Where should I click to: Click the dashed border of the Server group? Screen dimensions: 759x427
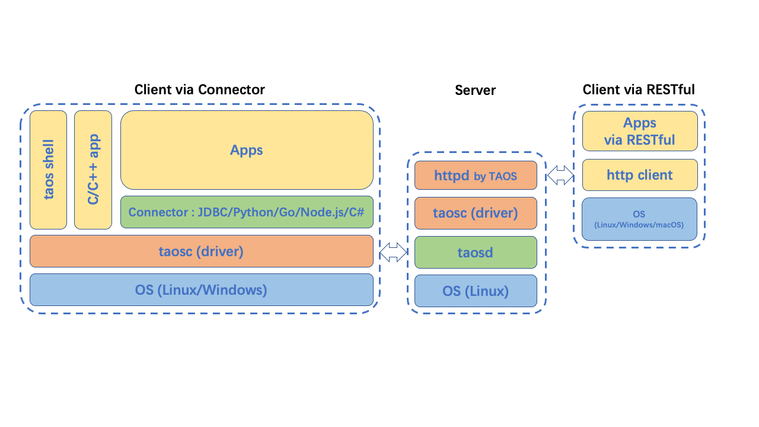407,232
